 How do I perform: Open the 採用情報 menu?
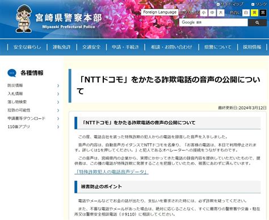pos(252,47)
